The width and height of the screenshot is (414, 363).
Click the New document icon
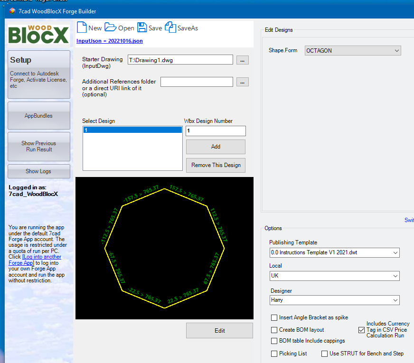[82, 28]
